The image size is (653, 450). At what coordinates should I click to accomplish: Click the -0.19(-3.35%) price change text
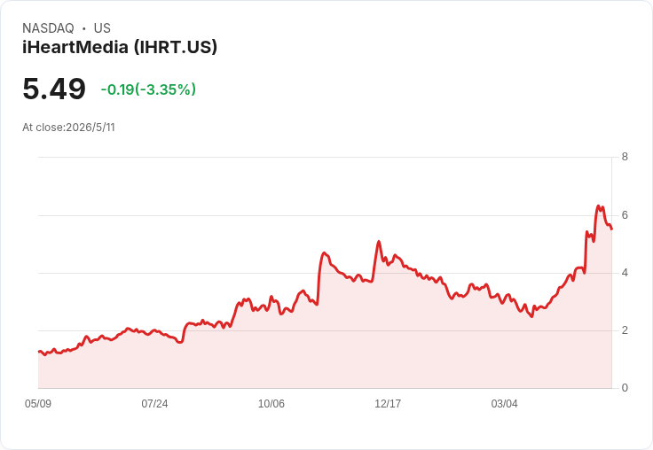point(148,89)
